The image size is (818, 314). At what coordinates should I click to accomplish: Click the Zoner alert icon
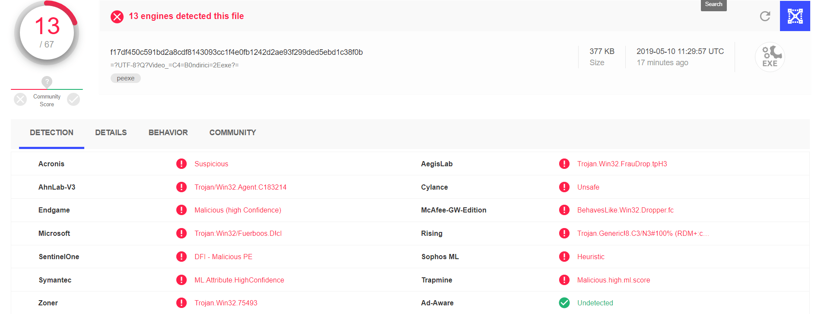pyautogui.click(x=181, y=303)
